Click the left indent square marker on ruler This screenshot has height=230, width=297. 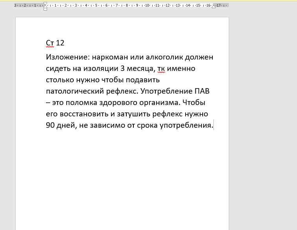pos(45,9)
